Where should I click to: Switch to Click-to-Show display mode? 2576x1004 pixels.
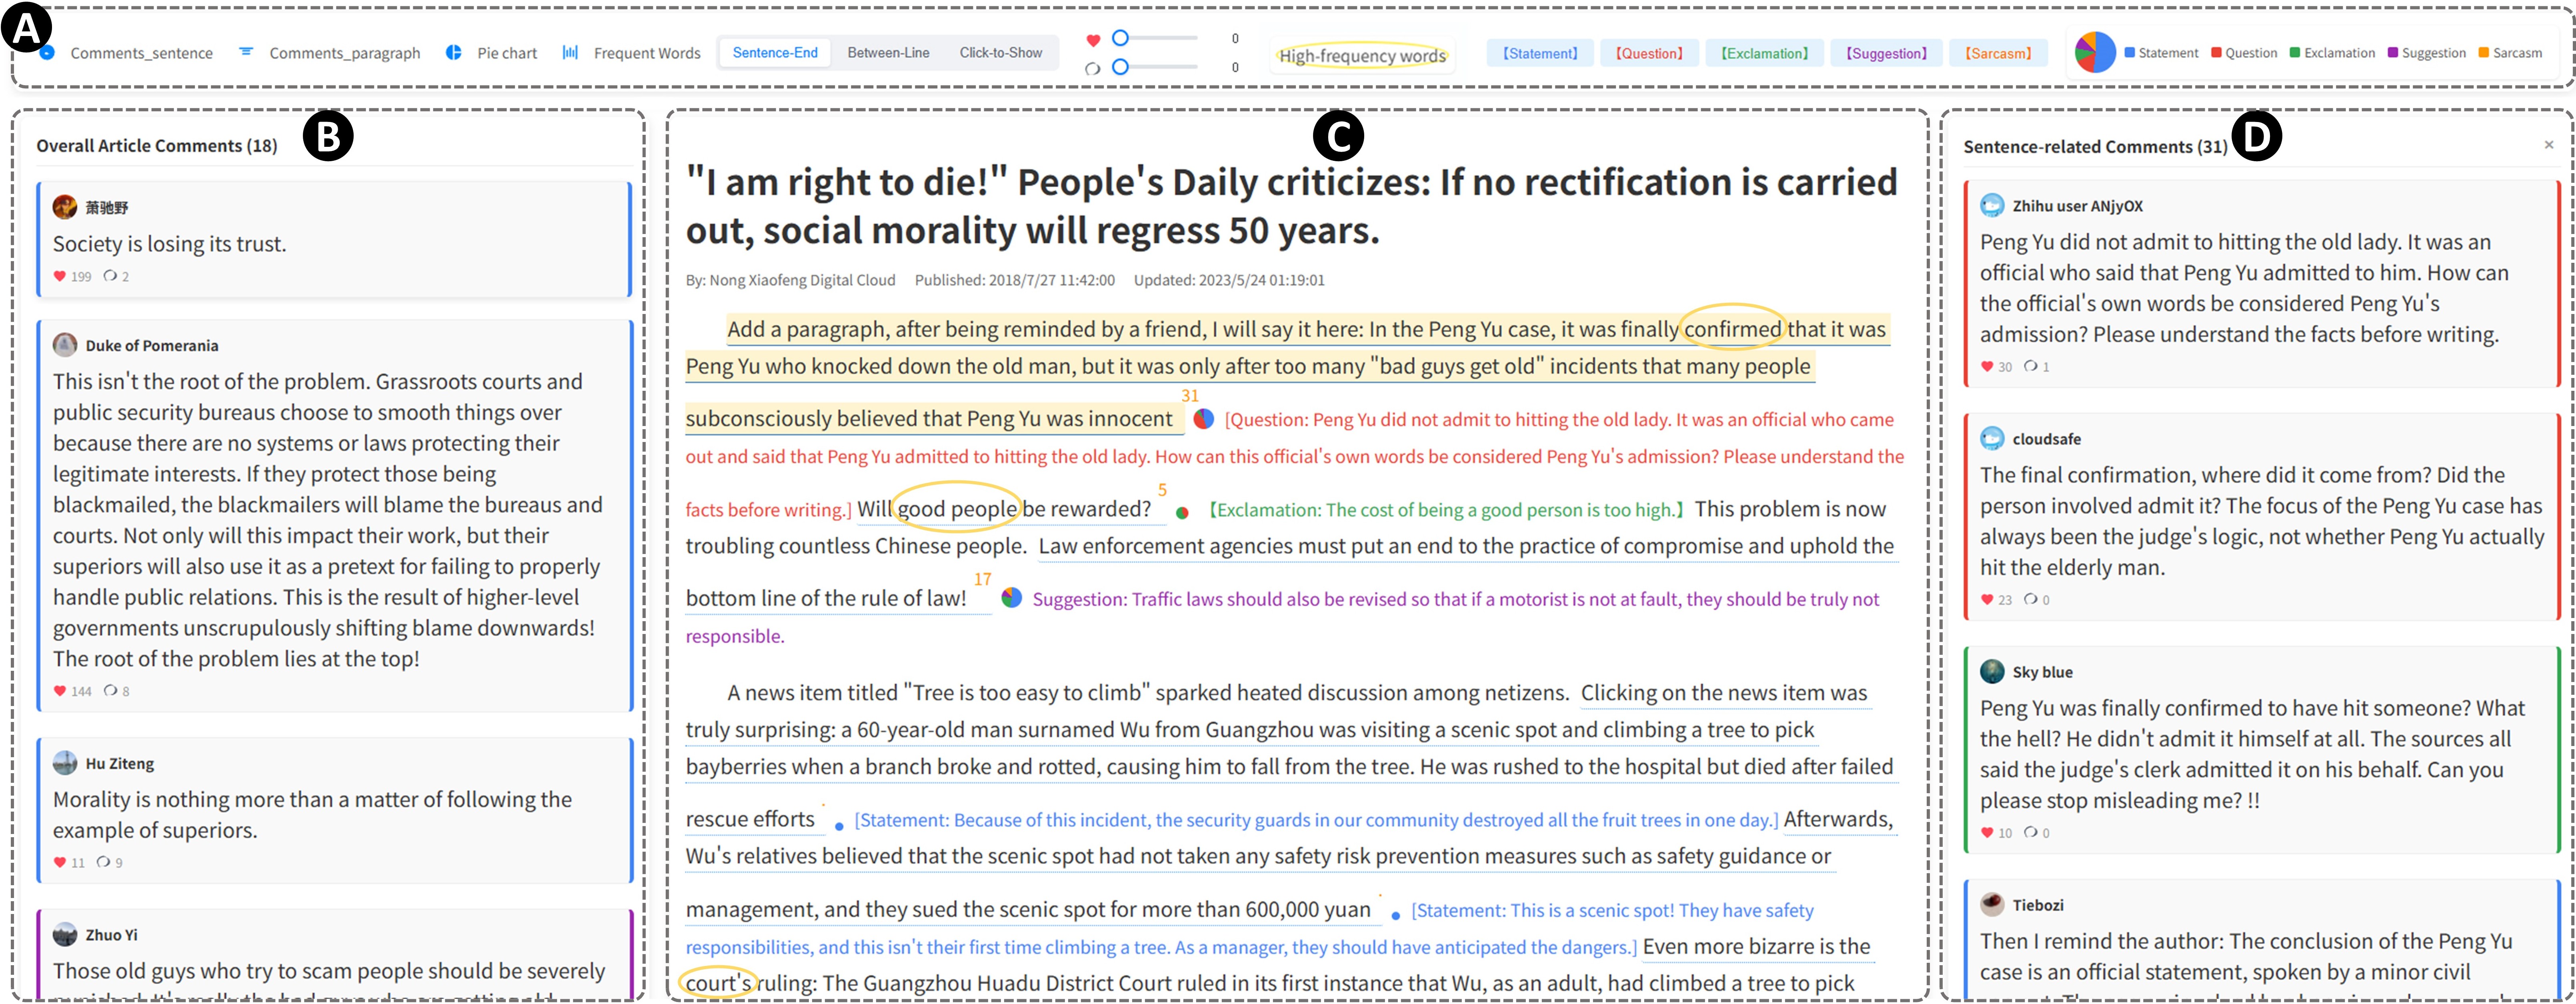tap(1000, 53)
